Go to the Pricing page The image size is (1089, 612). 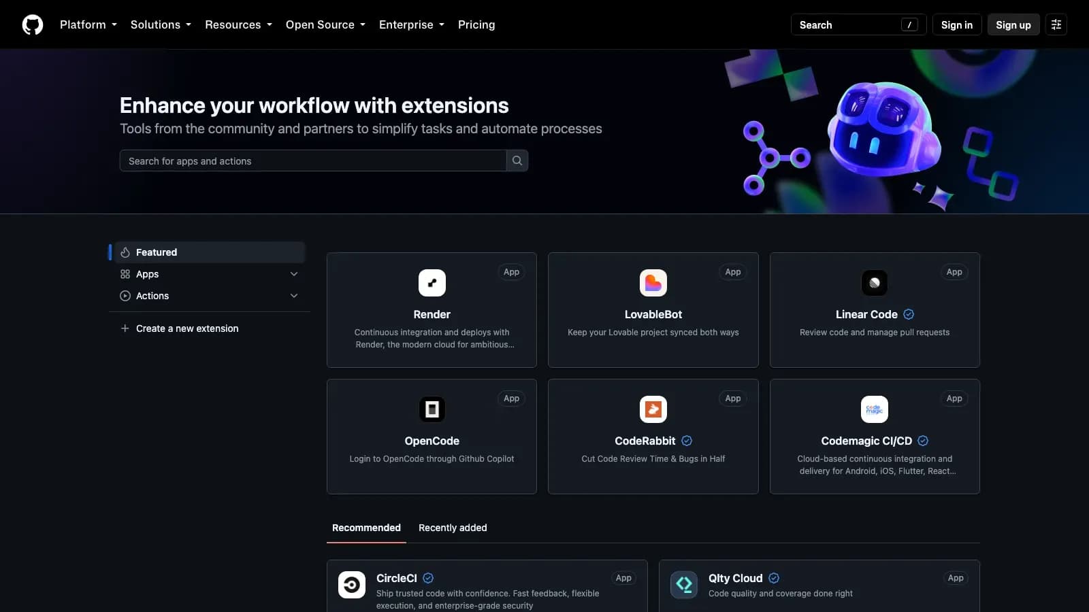click(x=476, y=24)
